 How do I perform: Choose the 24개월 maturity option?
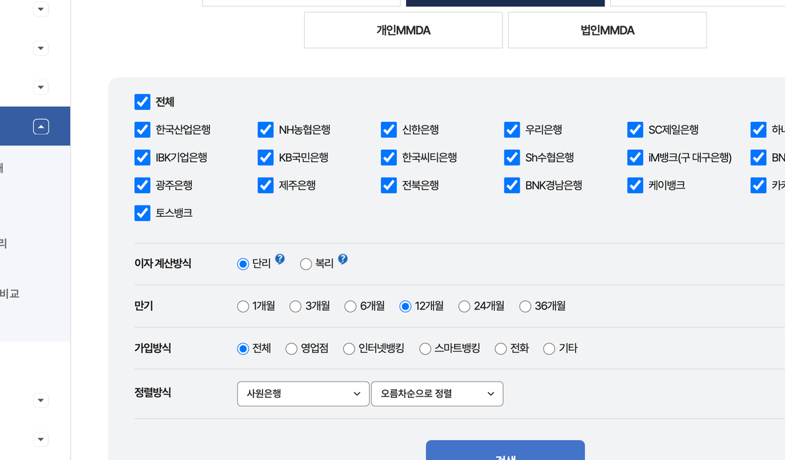[464, 307]
